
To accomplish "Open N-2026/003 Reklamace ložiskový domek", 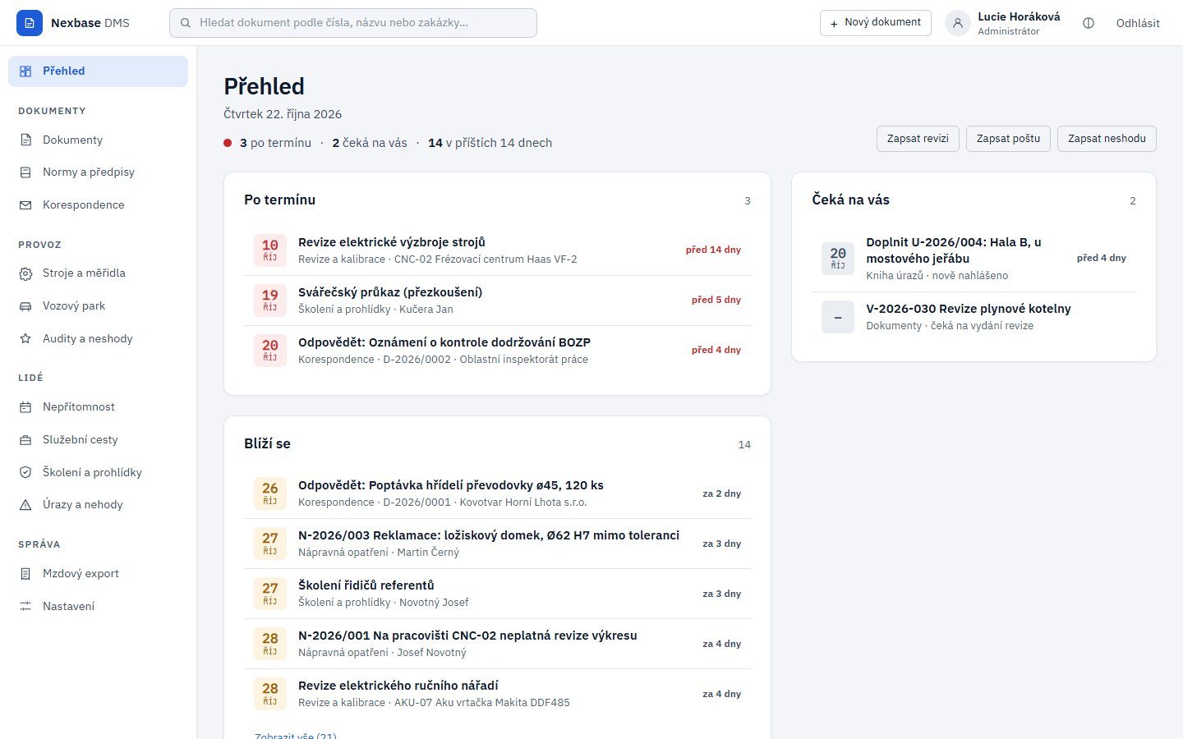I will tap(497, 544).
